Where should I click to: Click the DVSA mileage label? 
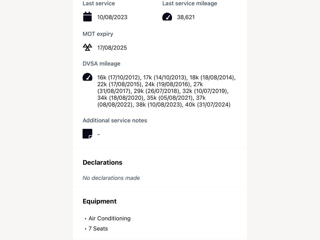[x=102, y=64]
